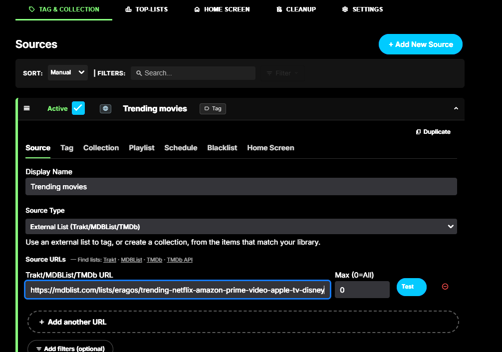Click the Duplicate button
502x352 pixels.
pyautogui.click(x=433, y=132)
